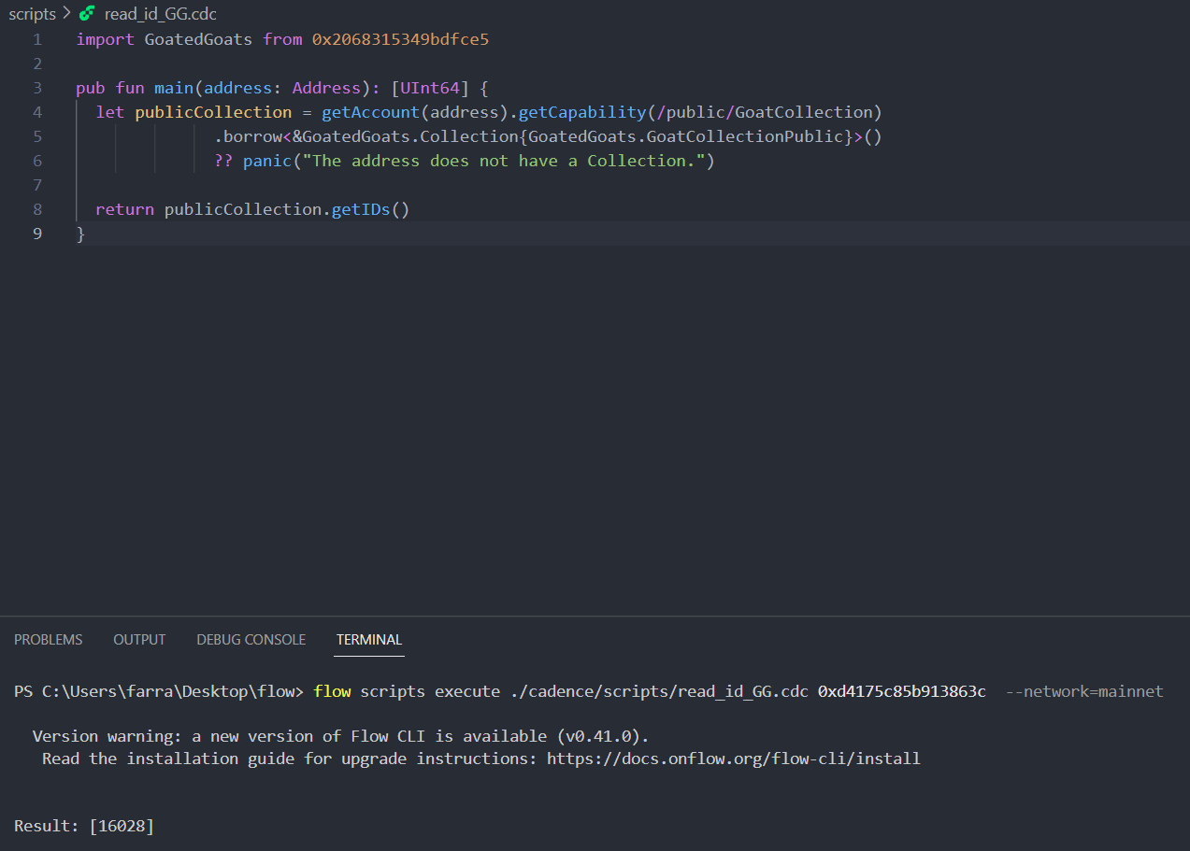Image resolution: width=1190 pixels, height=851 pixels.
Task: Click the 0xd4175c85b913863c argument in terminal
Action: 902,691
